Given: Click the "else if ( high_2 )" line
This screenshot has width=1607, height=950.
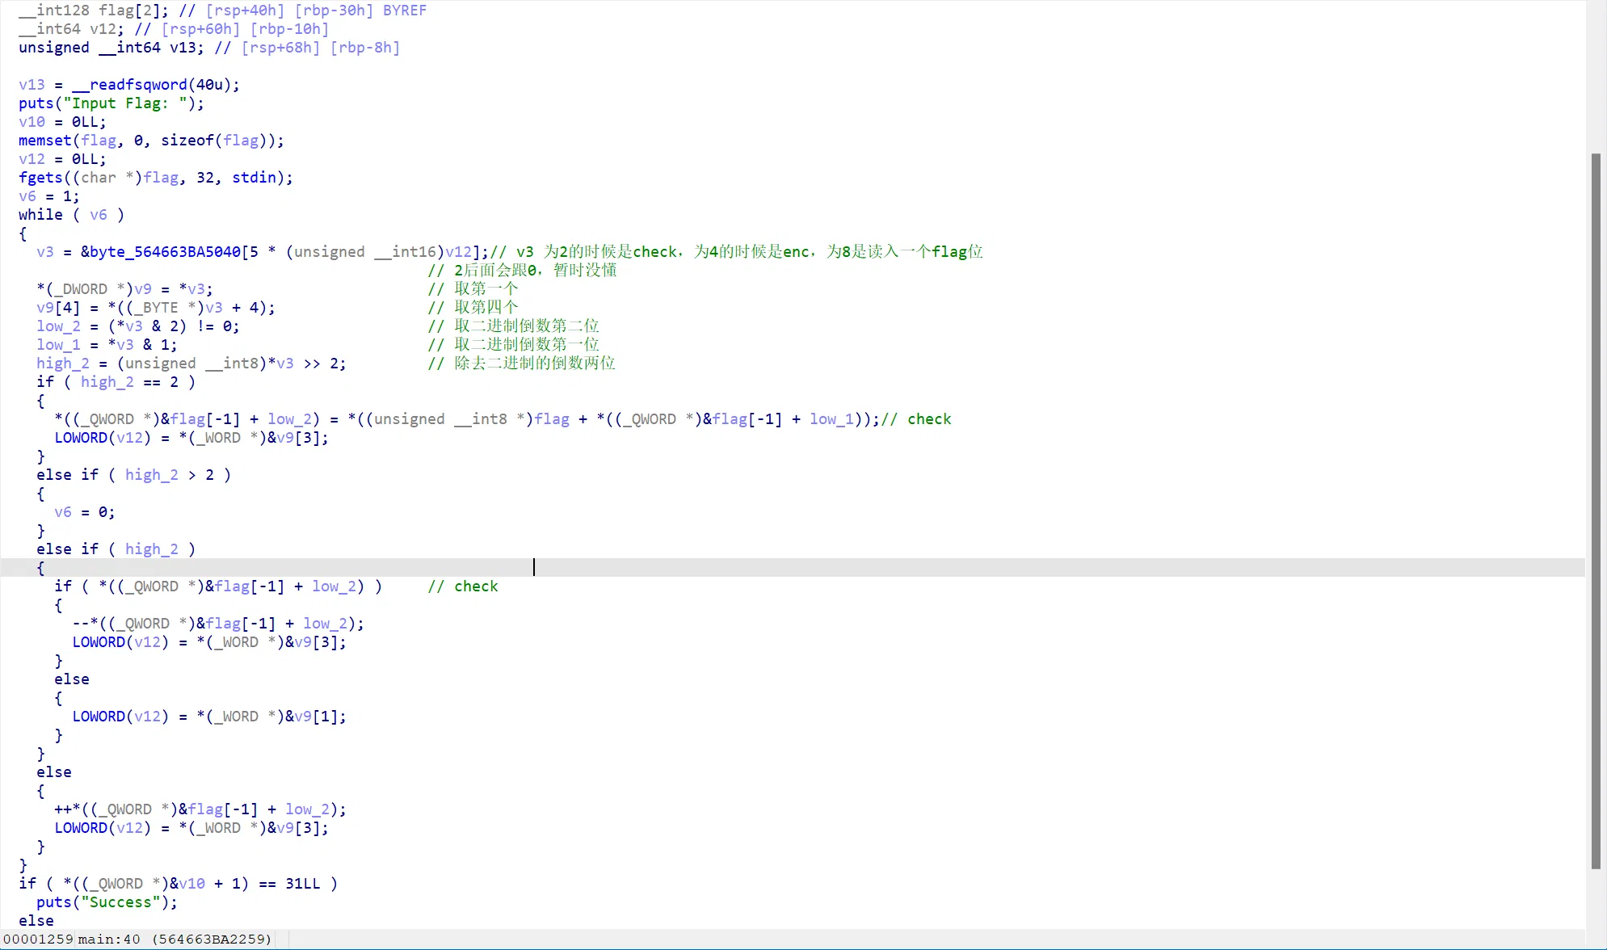Looking at the screenshot, I should click(116, 549).
